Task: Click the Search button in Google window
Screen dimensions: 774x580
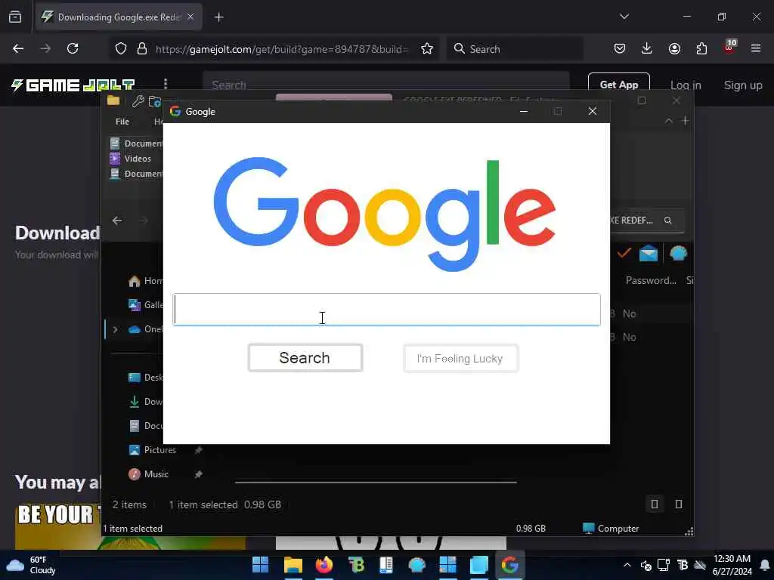Action: (x=305, y=358)
